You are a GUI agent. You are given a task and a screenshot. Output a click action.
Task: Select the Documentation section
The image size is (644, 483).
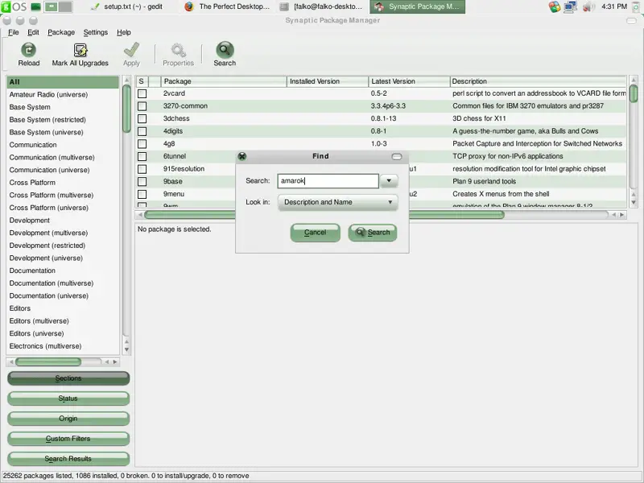tap(63, 270)
